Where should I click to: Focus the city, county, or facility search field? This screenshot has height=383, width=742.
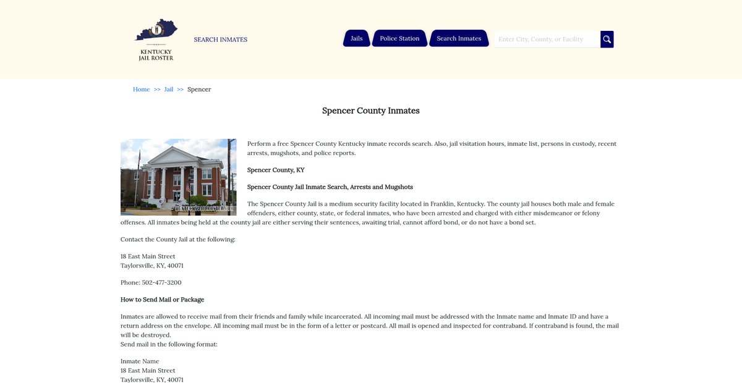click(x=547, y=39)
